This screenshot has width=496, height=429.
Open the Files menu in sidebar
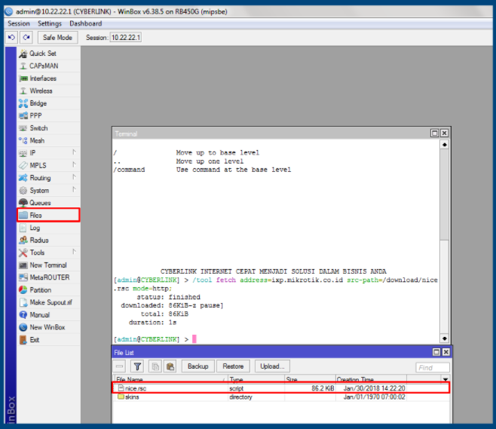(48, 215)
